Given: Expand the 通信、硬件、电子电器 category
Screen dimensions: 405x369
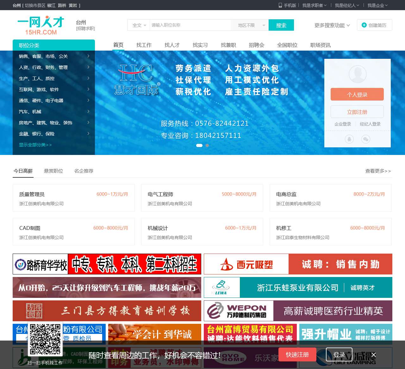Looking at the screenshot, I should point(54,101).
